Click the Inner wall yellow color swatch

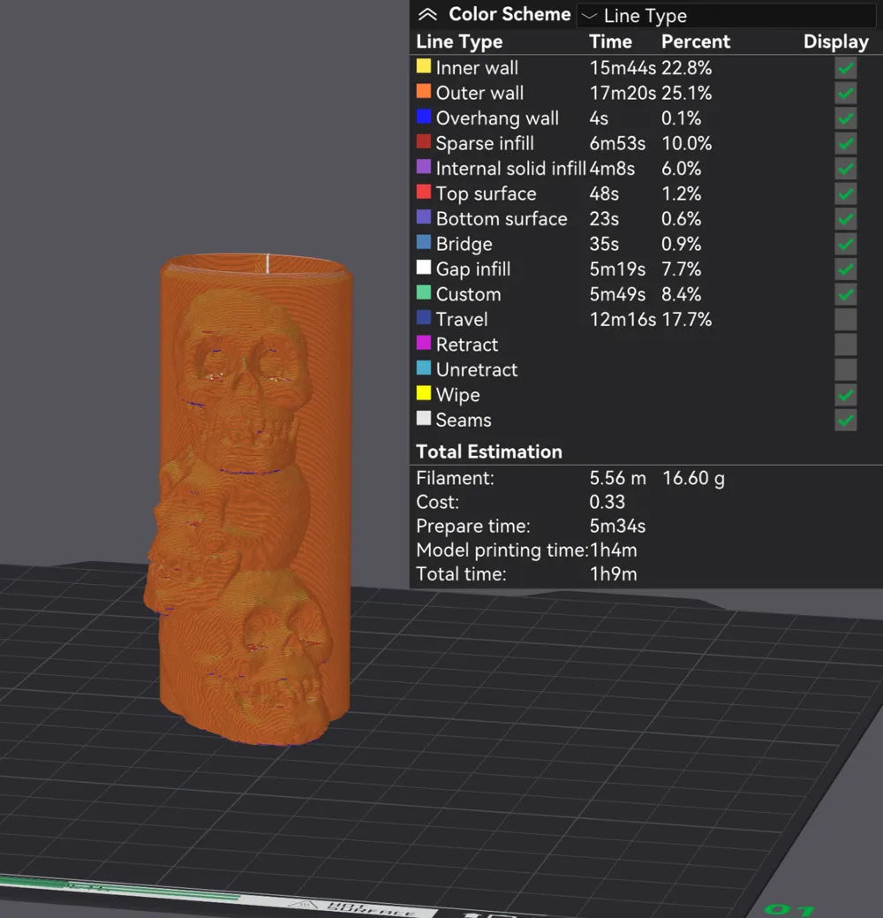[423, 67]
